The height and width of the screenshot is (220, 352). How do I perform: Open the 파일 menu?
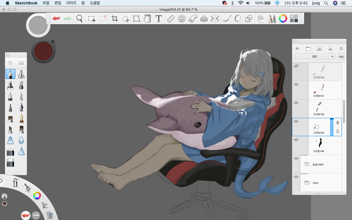pos(46,3)
